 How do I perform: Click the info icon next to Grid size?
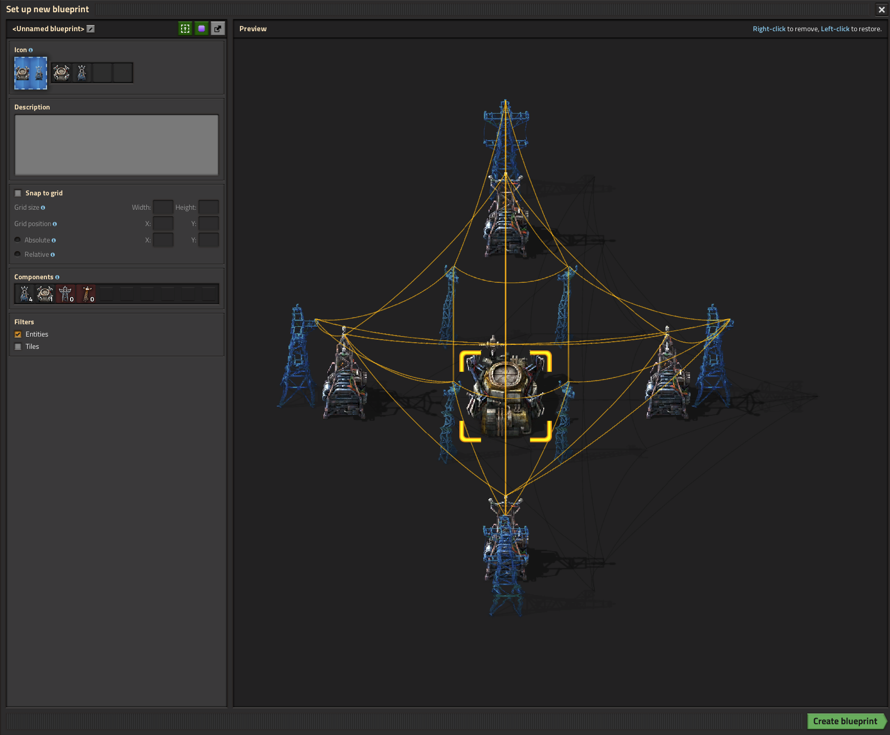pos(43,208)
